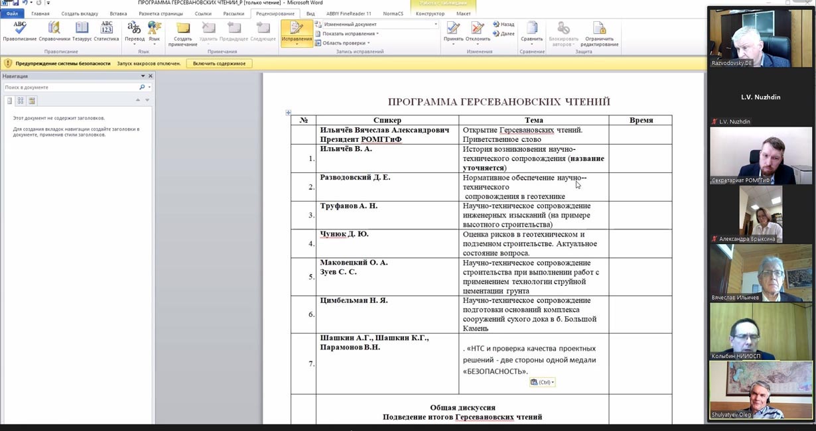Select Shulyatyev Oleg video in call panel
Viewport: 816px width, 431px height.
[x=760, y=390]
